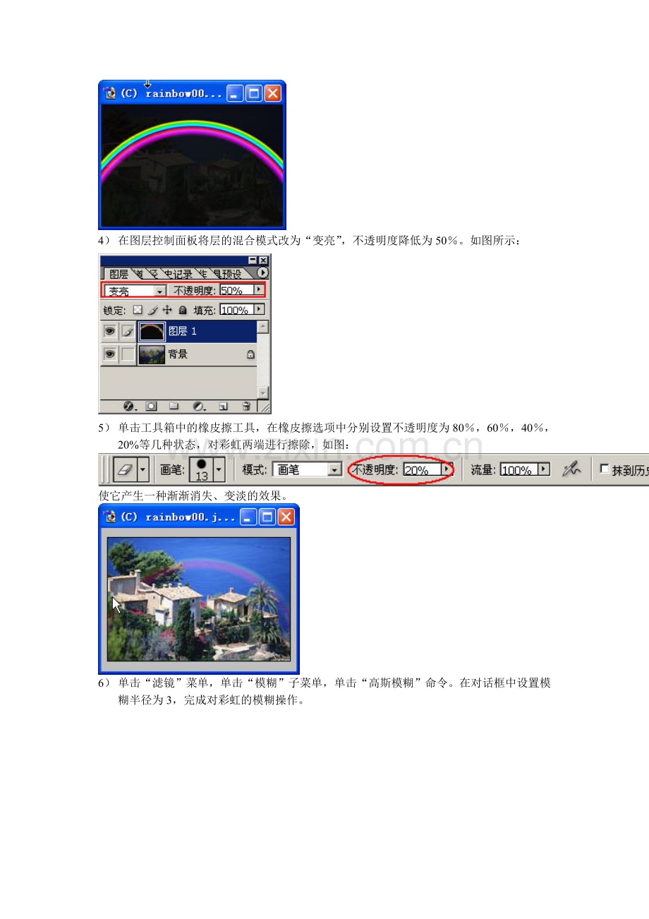Click the layer style (fx) icon
649x919 pixels.
tap(128, 407)
